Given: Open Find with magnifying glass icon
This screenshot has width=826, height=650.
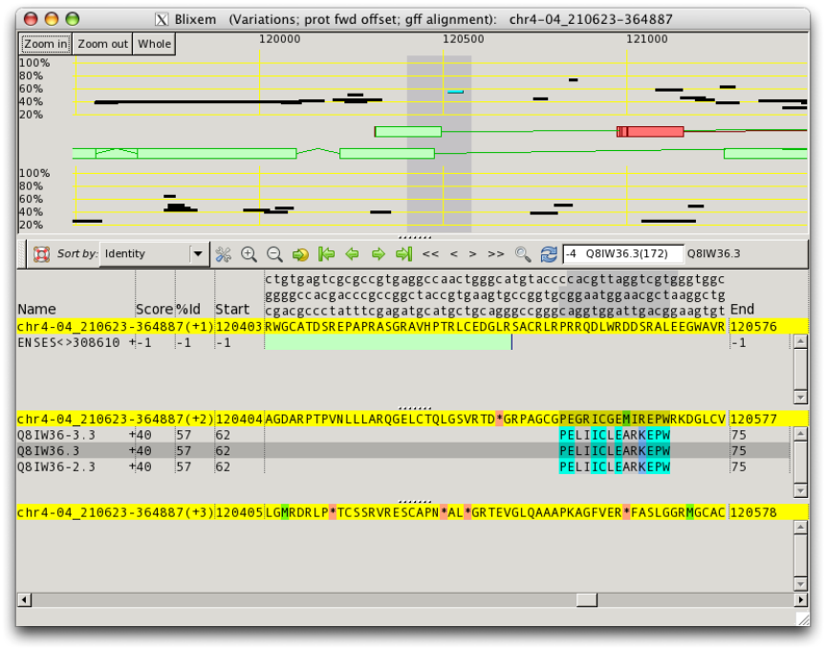Looking at the screenshot, I should (523, 254).
